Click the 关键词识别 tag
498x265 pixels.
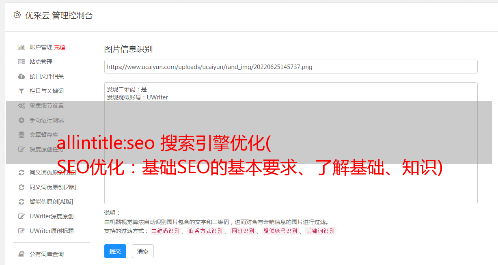(320, 231)
